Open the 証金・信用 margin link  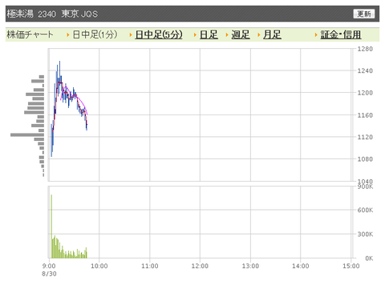click(341, 34)
